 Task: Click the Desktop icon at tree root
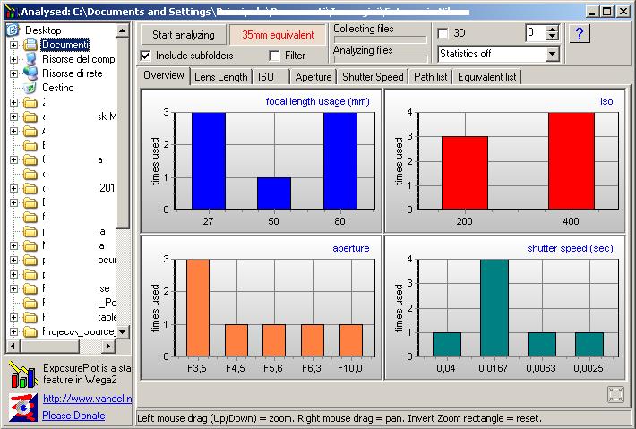pyautogui.click(x=13, y=30)
